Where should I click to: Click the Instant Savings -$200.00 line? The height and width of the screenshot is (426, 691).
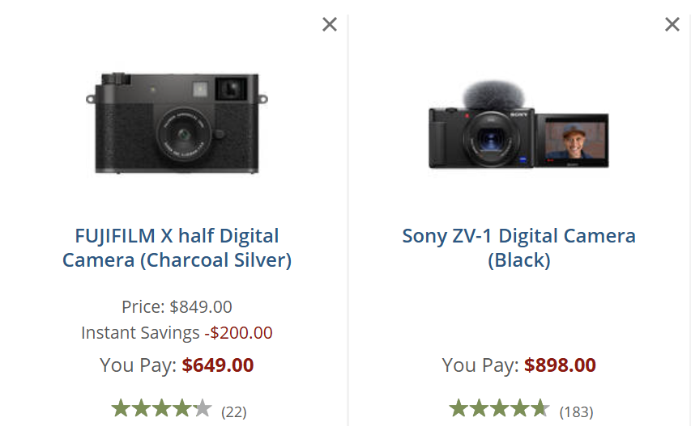coord(177,333)
